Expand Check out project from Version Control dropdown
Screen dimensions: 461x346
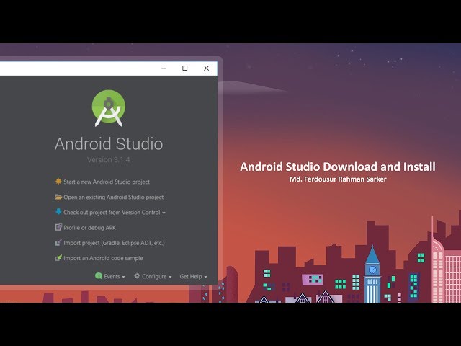tap(164, 213)
